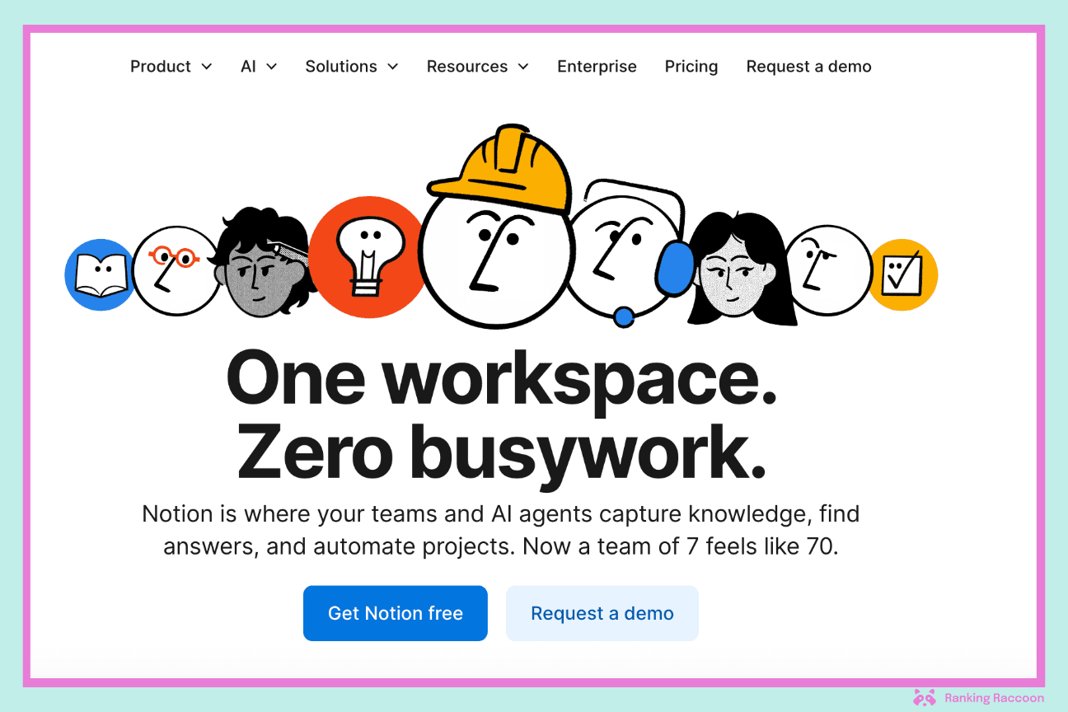The width and height of the screenshot is (1068, 712).
Task: Click the yellow checkmark icon
Action: (x=903, y=274)
